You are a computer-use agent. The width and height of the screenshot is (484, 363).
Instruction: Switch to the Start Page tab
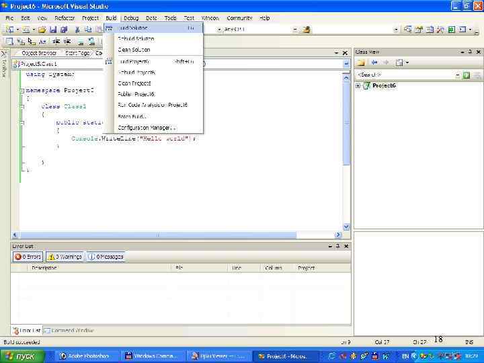pos(77,53)
